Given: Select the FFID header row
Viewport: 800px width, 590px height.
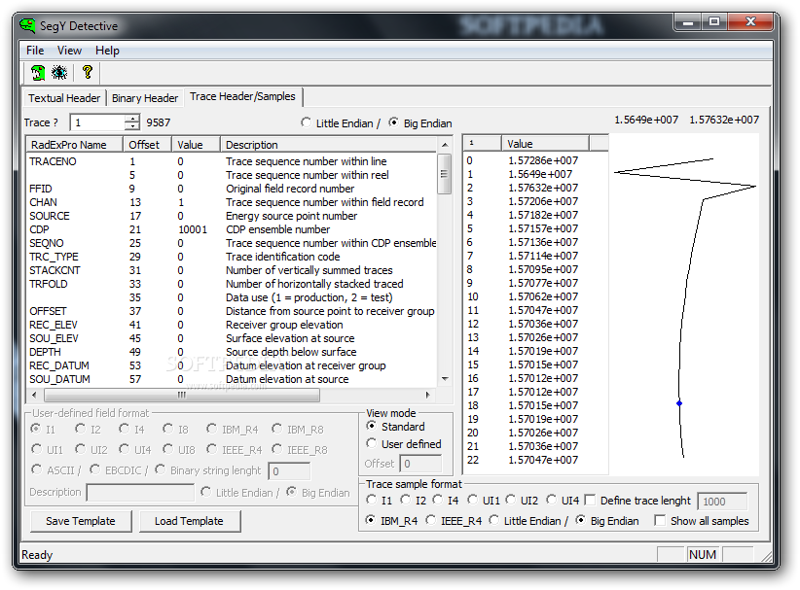Looking at the screenshot, I should point(233,189).
